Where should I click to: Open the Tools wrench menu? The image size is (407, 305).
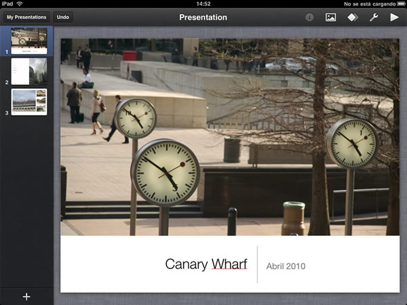[x=374, y=18]
